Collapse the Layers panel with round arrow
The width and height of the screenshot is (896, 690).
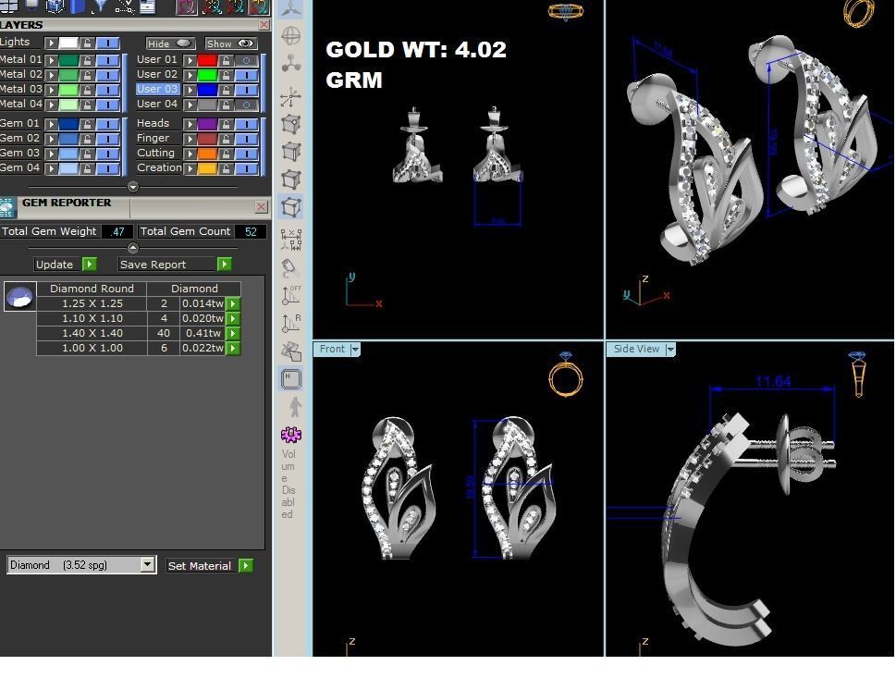[132, 187]
